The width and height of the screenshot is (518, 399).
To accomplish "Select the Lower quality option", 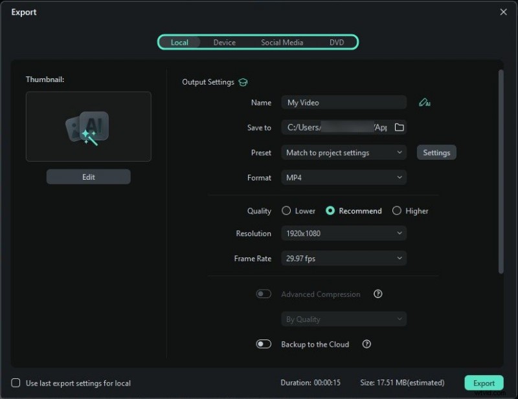I will pos(286,211).
